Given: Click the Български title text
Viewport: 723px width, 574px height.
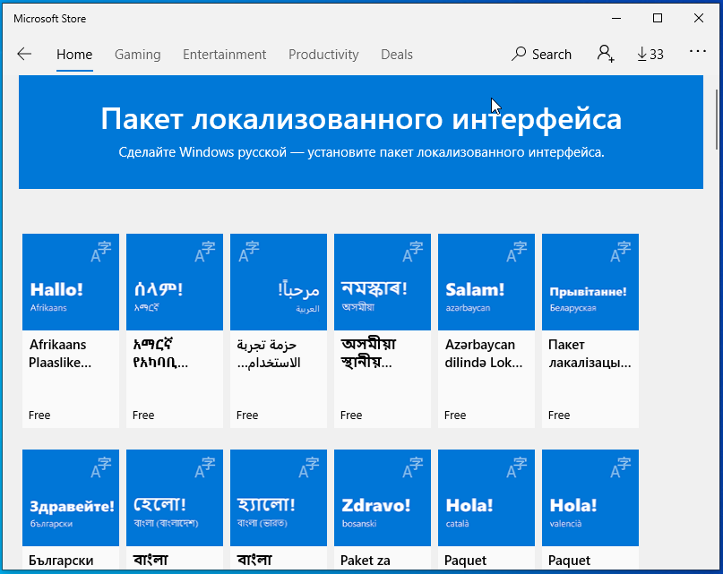Looking at the screenshot, I should click(x=61, y=561).
